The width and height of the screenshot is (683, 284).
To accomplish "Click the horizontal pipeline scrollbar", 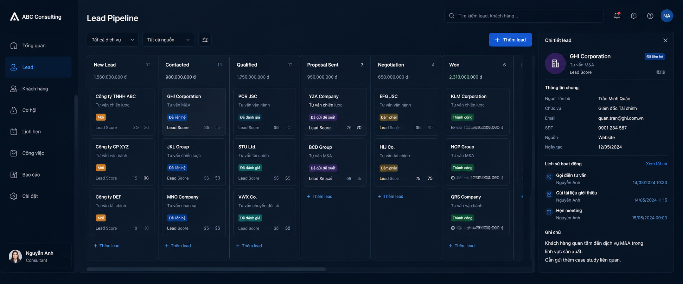I will click(x=206, y=269).
